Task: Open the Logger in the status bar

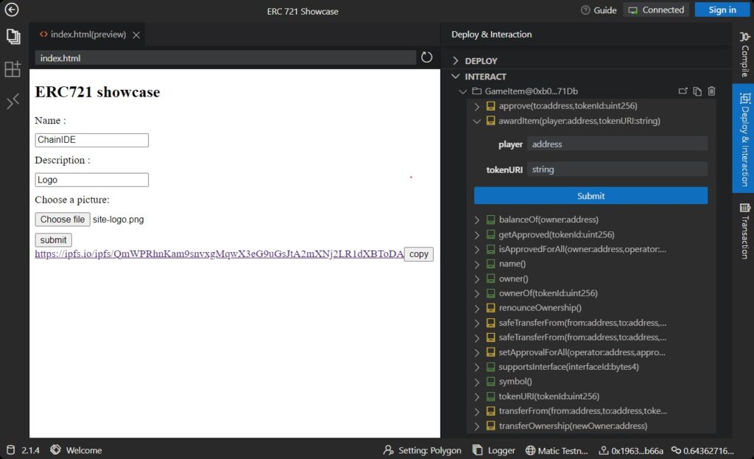Action: (493, 450)
